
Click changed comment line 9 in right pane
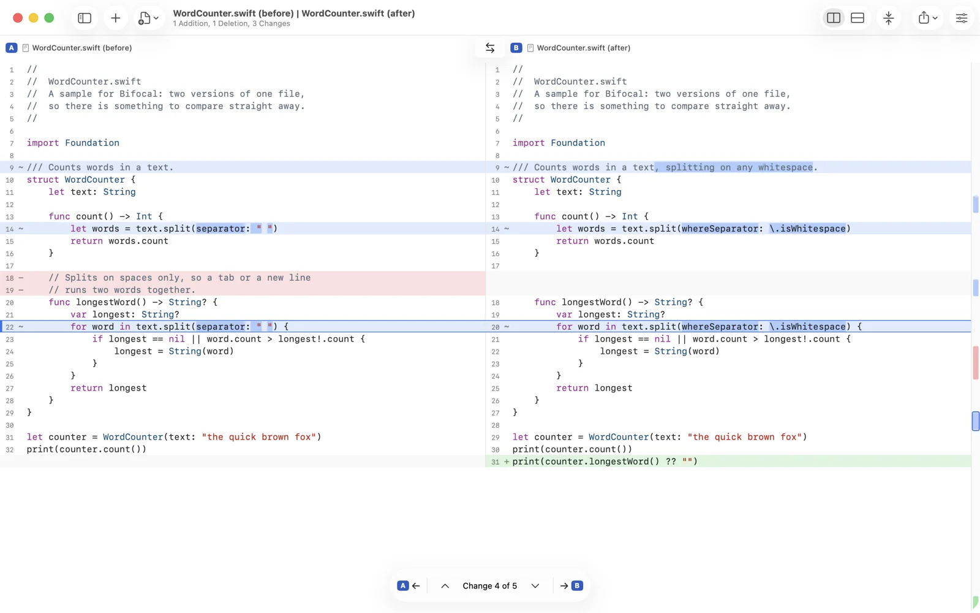(728, 167)
